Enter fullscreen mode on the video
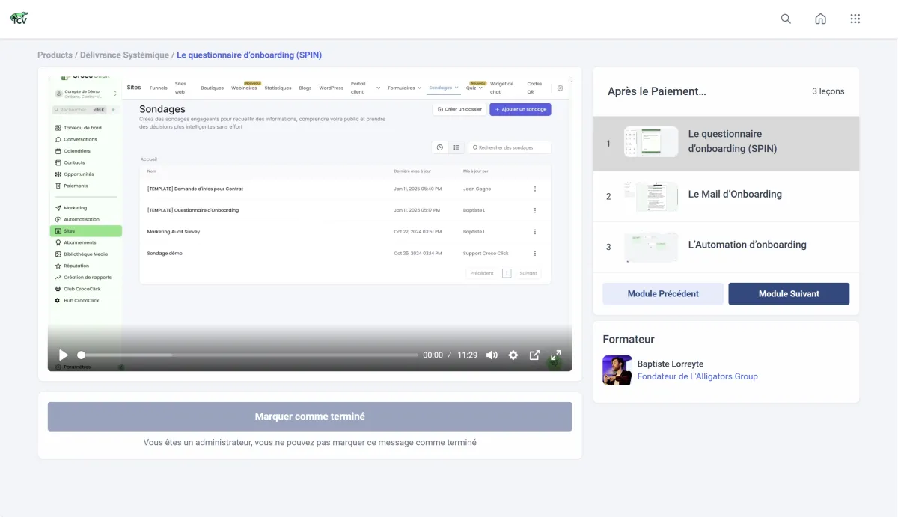 [x=556, y=355]
